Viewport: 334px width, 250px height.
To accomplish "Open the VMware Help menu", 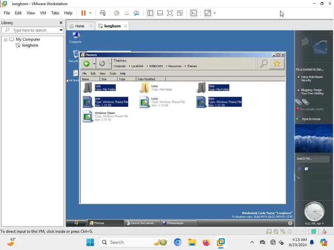I will tap(68, 13).
